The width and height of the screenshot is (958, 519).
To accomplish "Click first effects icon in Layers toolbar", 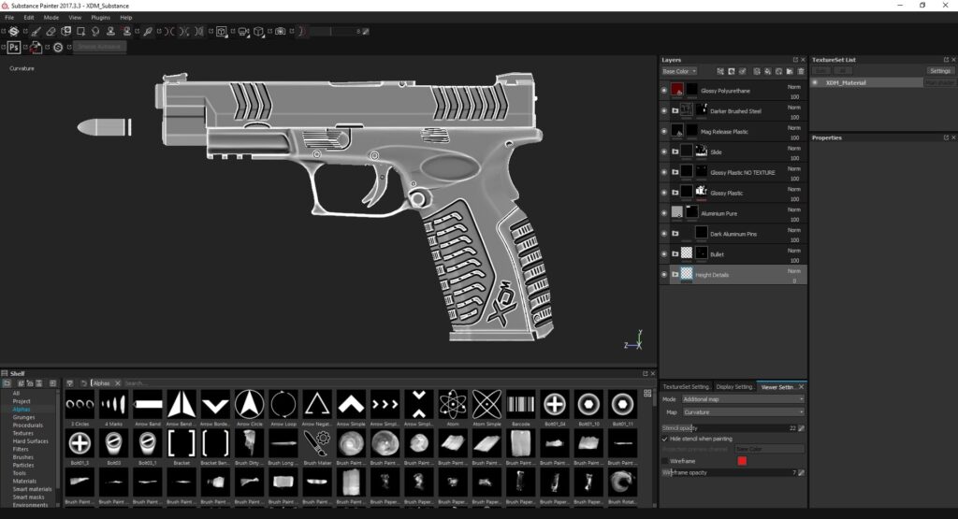I will point(720,71).
